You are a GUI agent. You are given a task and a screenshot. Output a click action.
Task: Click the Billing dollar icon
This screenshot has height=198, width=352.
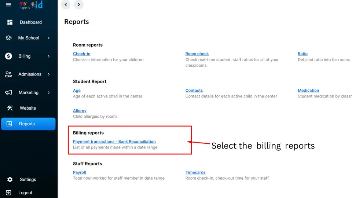[8, 56]
